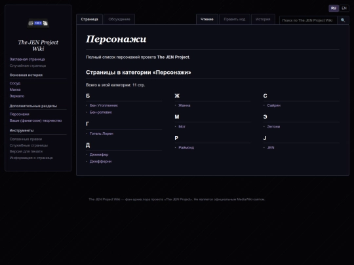This screenshot has height=265, width=354.
Task: Click the Основная история sidebar heading
Action: (26, 75)
